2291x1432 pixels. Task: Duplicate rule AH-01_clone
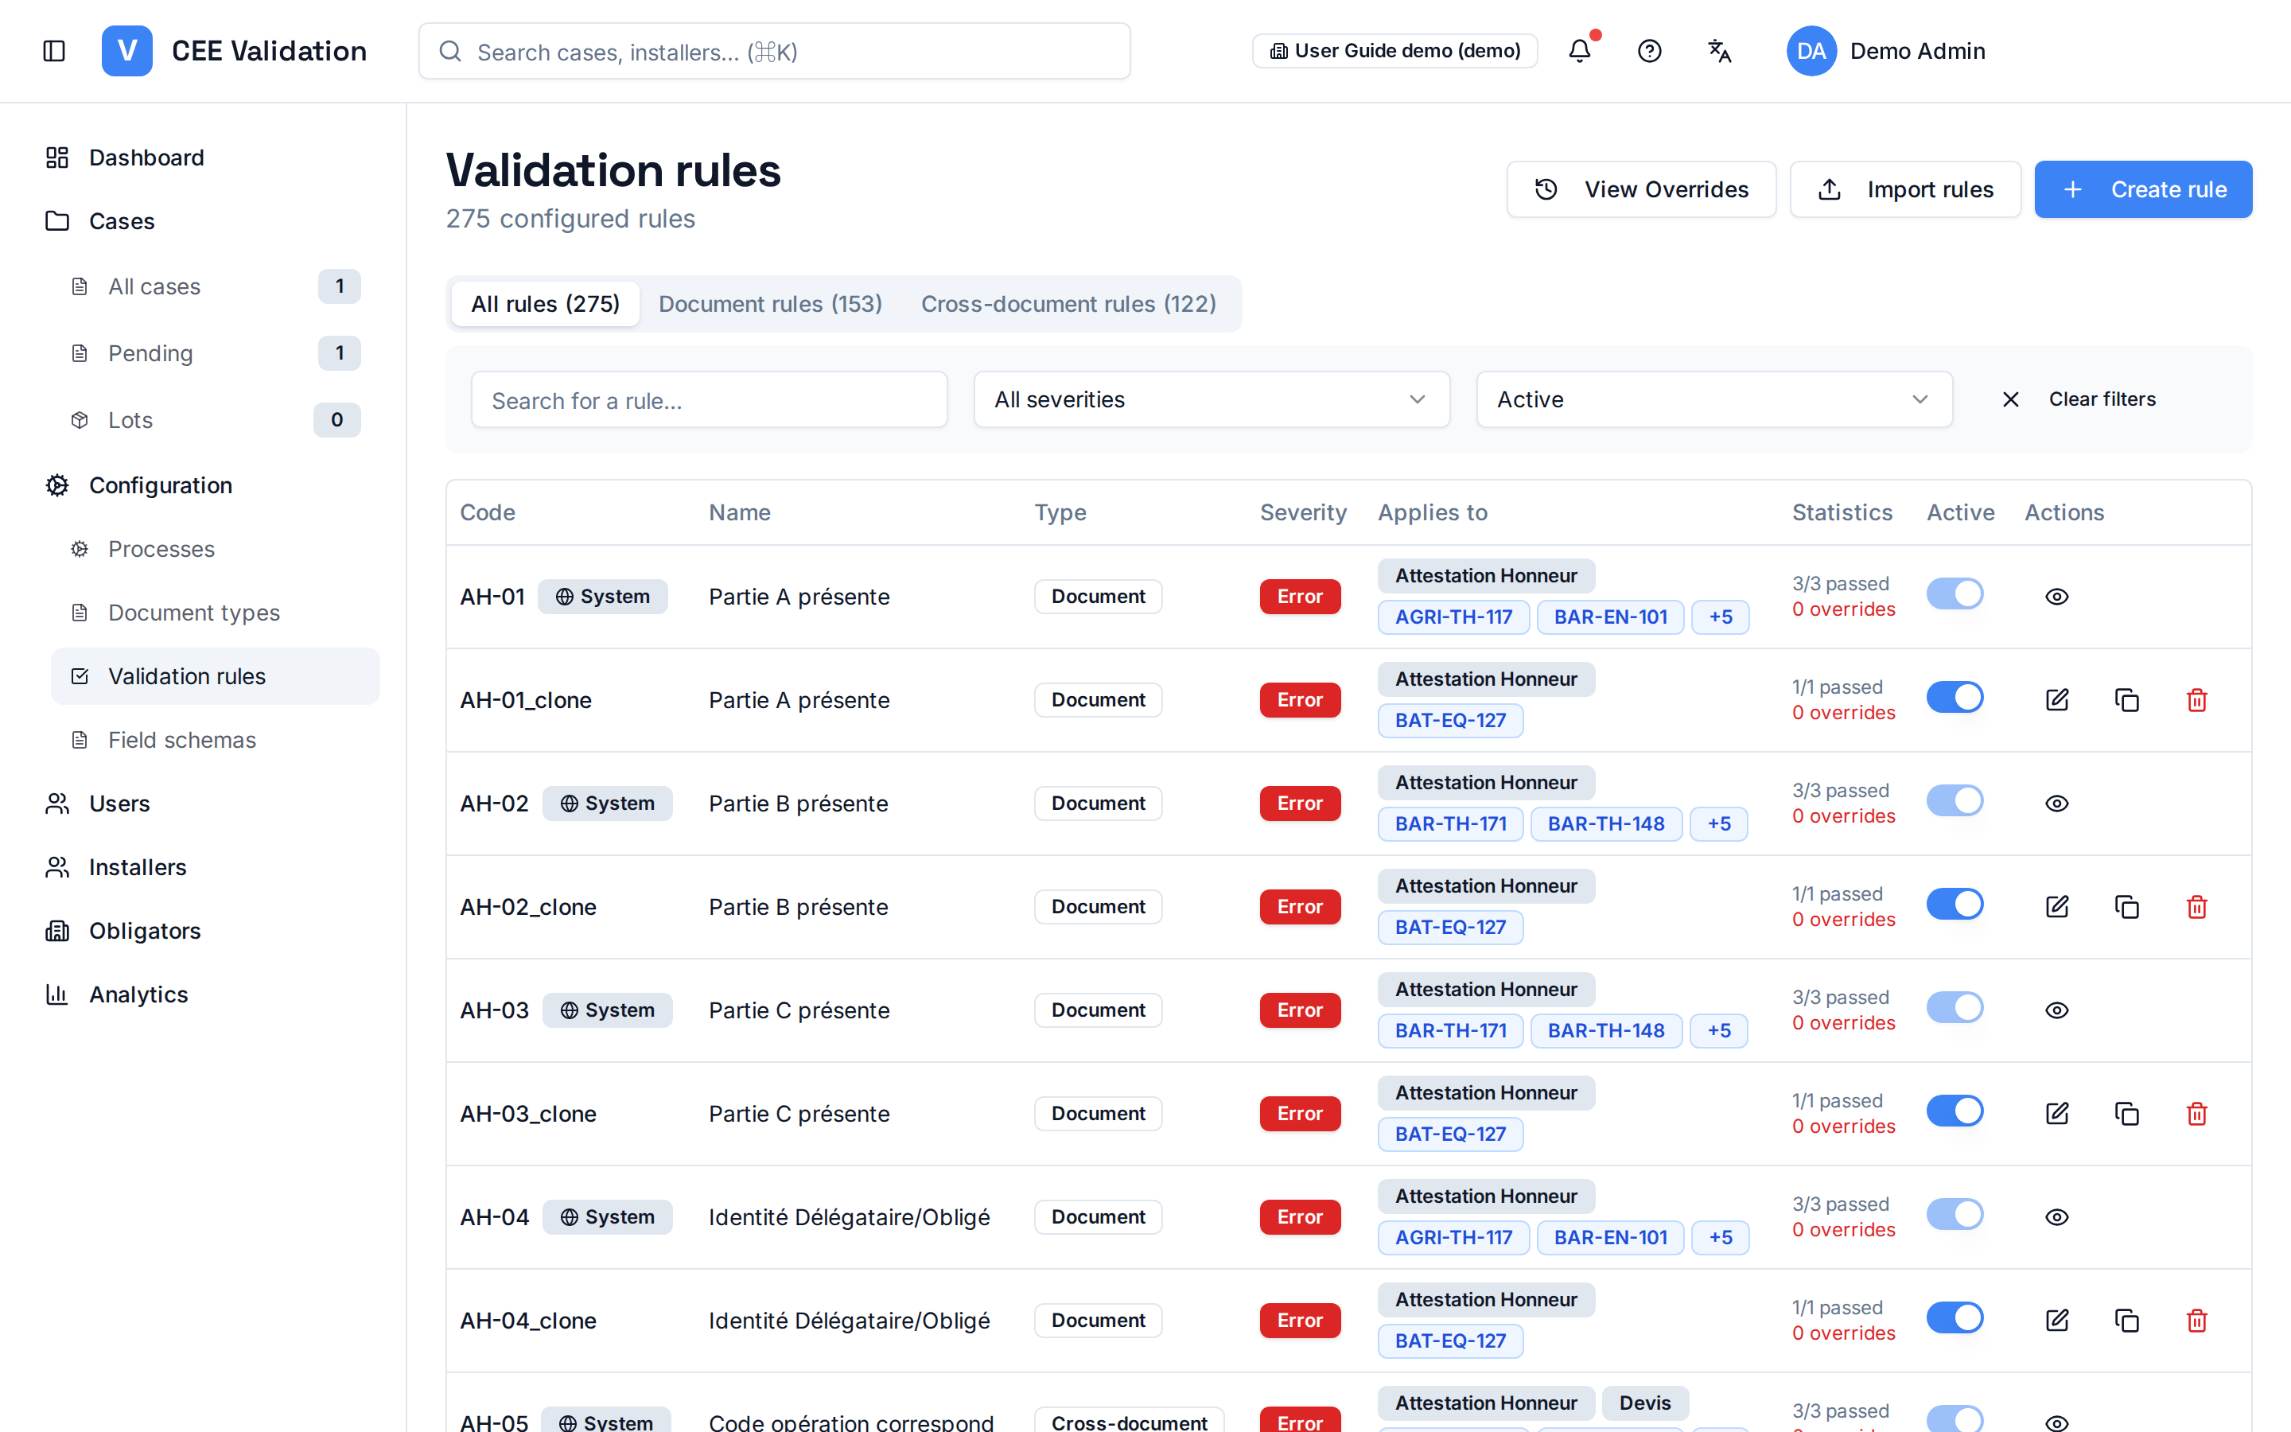pyautogui.click(x=2126, y=700)
